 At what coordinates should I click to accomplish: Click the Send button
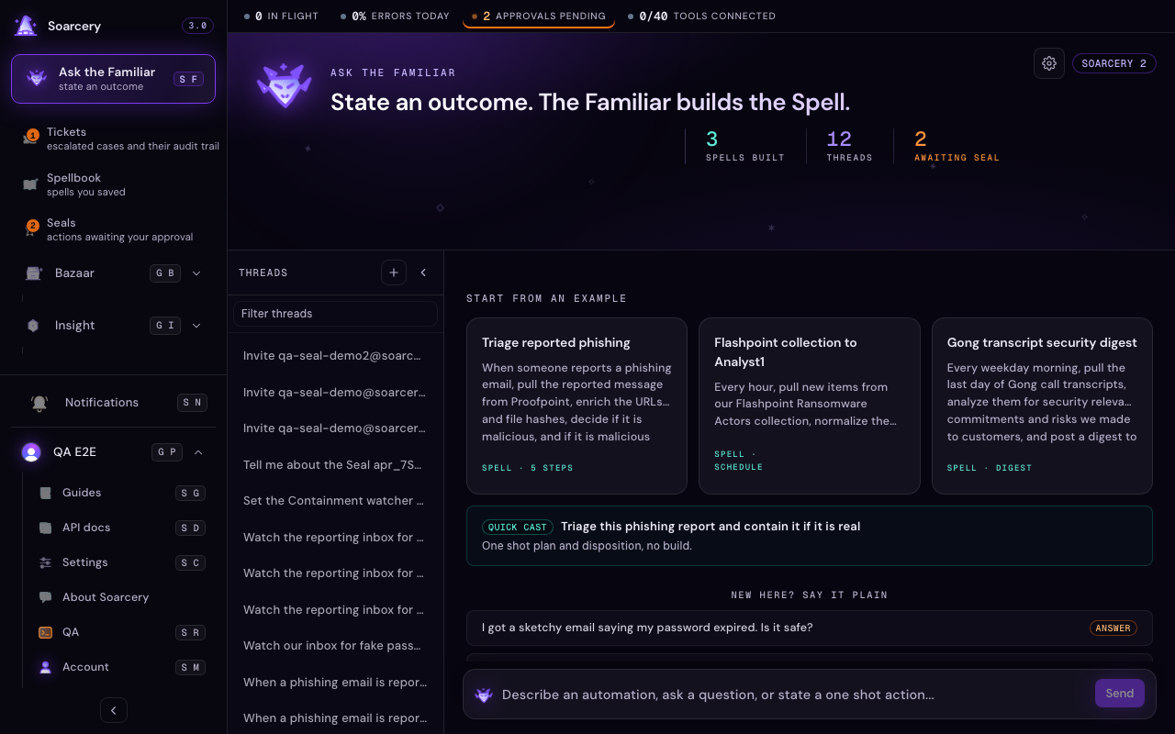pyautogui.click(x=1120, y=694)
